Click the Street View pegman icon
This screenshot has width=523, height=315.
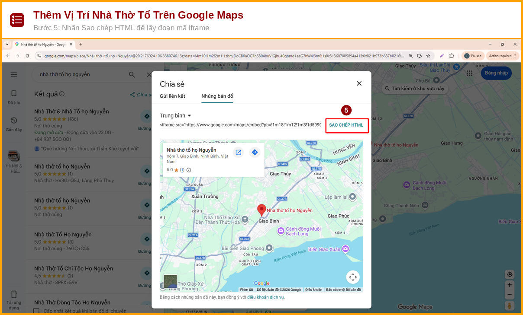510,306
